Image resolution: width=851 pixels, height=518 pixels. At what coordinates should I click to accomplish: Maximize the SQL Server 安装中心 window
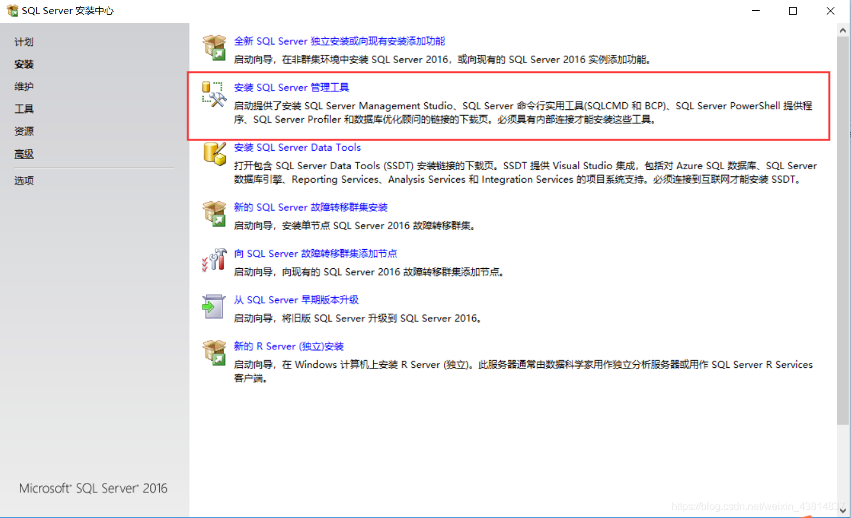pos(793,11)
